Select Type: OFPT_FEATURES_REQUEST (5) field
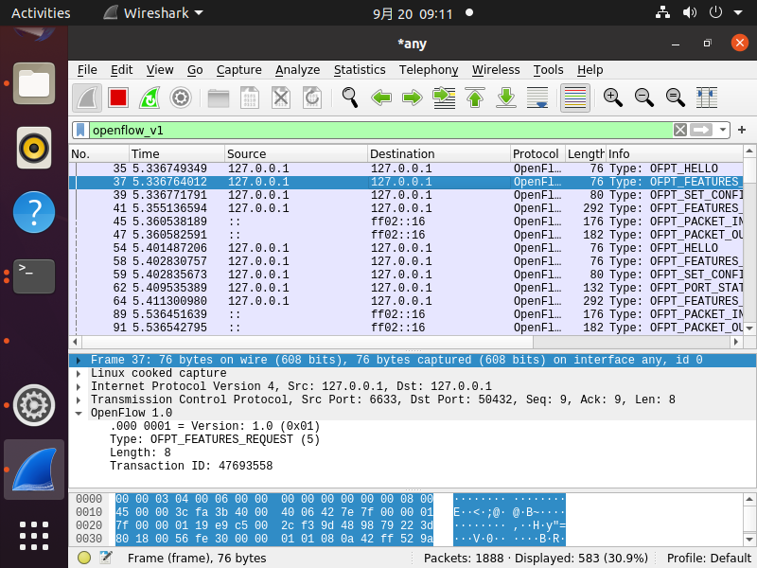757x568 pixels. pos(215,439)
